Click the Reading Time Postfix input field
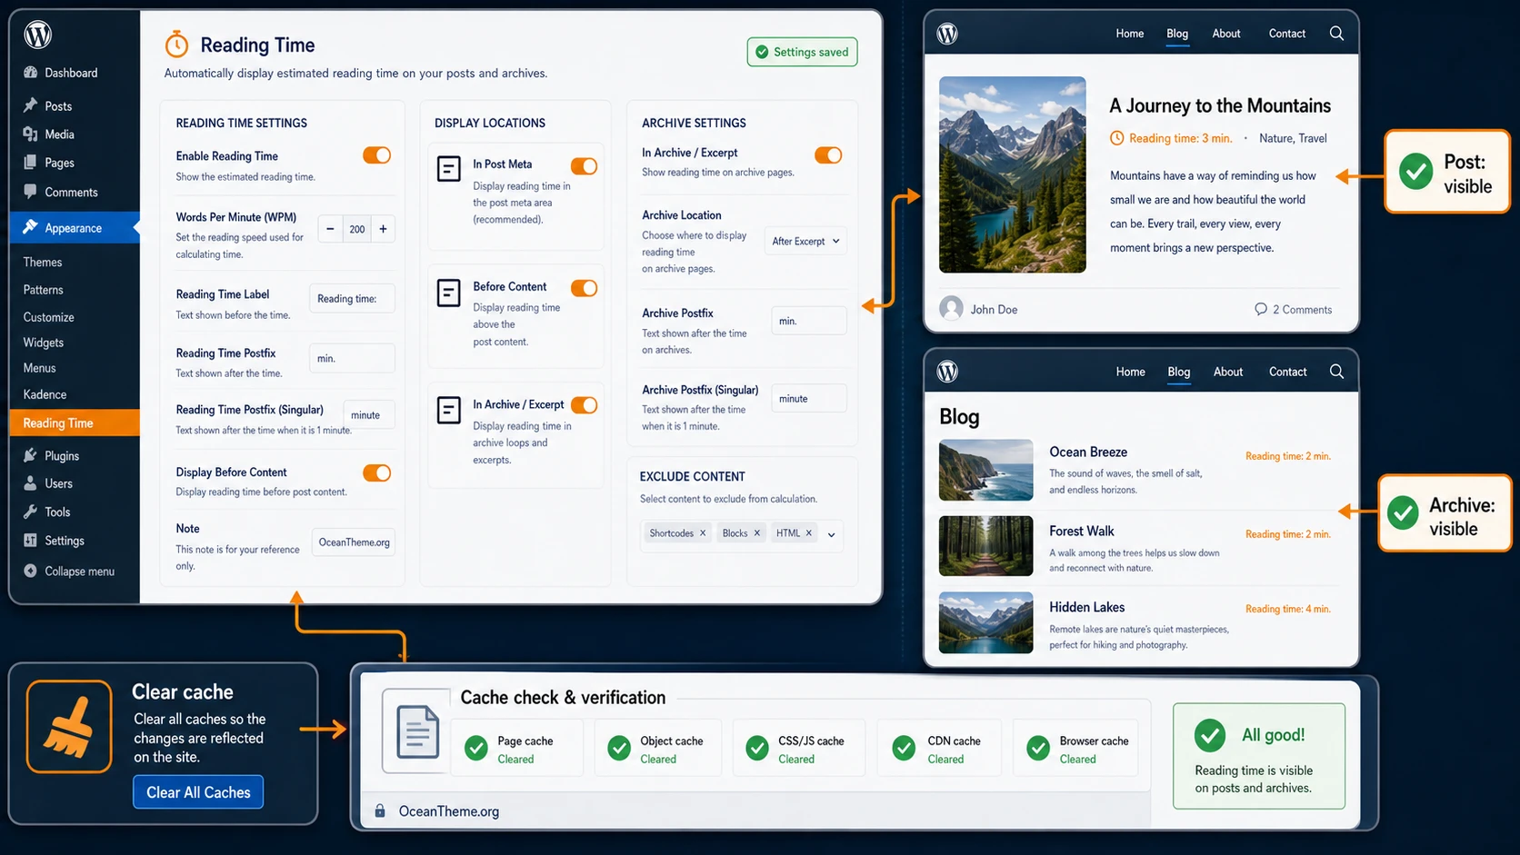The height and width of the screenshot is (855, 1520). click(352, 358)
